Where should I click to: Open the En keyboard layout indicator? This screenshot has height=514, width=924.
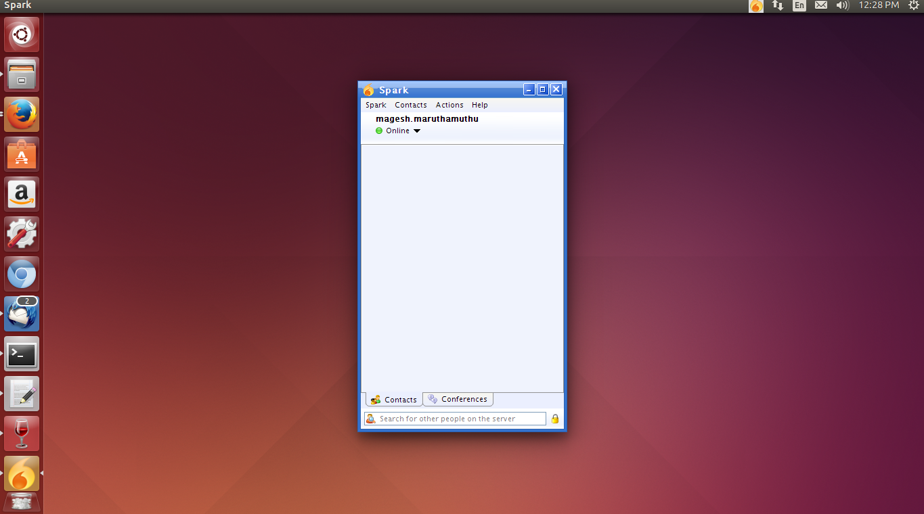[799, 5]
